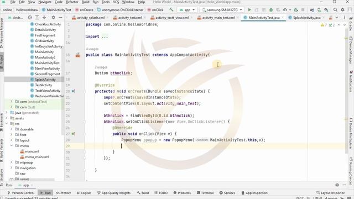The width and height of the screenshot is (354, 199).
Task: Open the Navigate menu
Action: coord(45,2)
